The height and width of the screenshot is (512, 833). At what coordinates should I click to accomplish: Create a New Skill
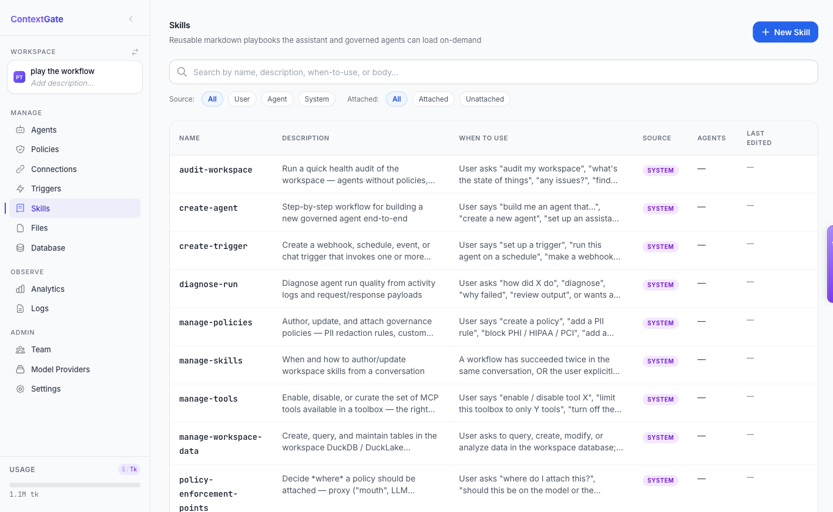(x=785, y=32)
